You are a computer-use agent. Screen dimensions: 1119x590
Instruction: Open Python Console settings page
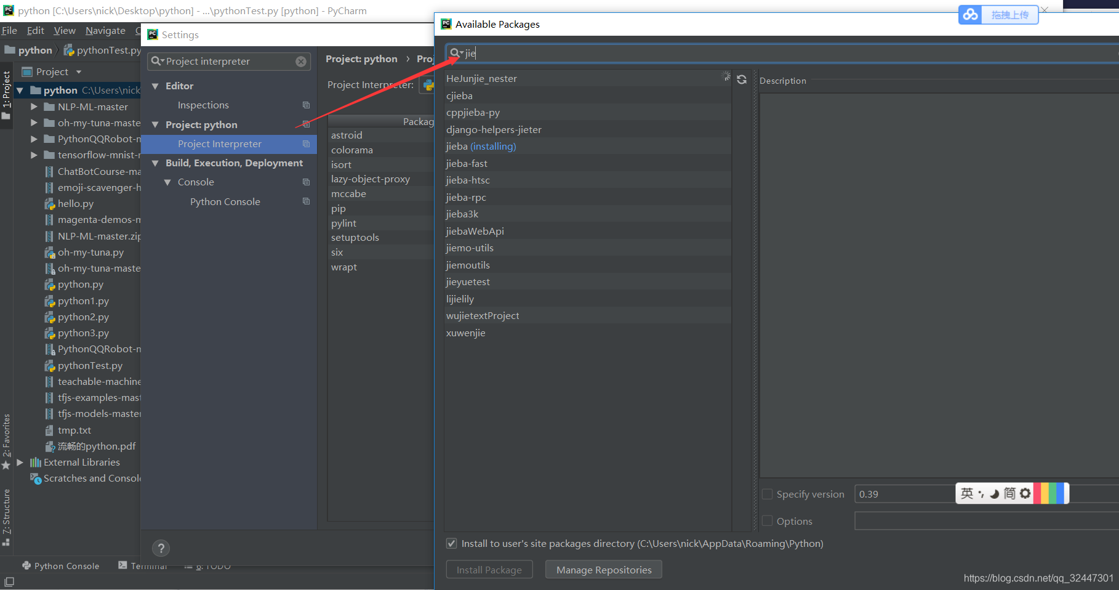pos(225,202)
